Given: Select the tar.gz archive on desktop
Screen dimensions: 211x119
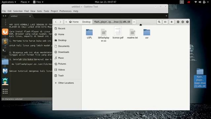Looking at the screenshot, I should tap(193, 53).
